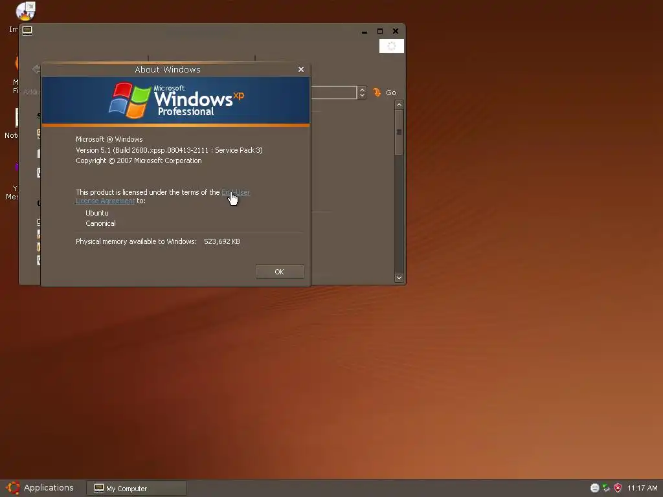Open the address bar dropdown in My Computer
Screen dimensions: 663x497
coord(361,93)
